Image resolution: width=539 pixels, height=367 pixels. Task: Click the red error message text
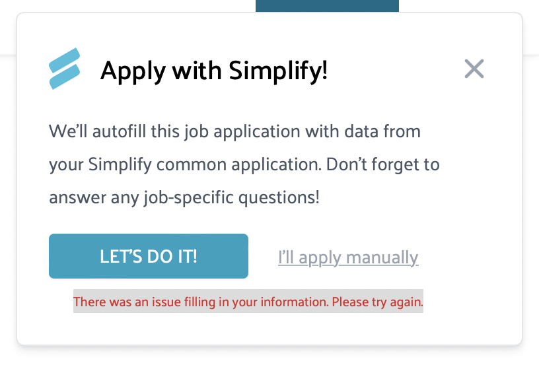[248, 302]
